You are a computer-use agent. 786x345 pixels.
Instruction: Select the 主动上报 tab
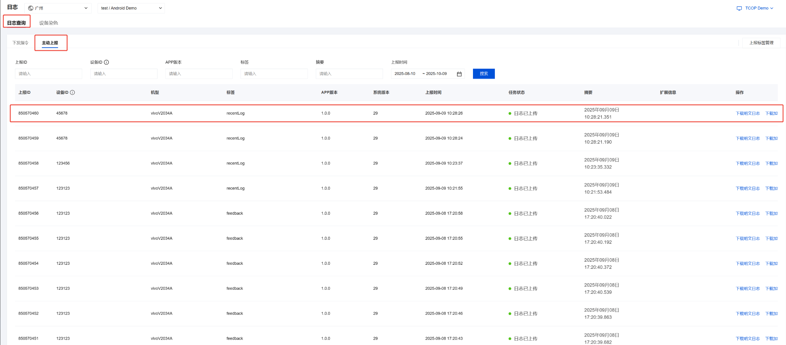click(50, 43)
